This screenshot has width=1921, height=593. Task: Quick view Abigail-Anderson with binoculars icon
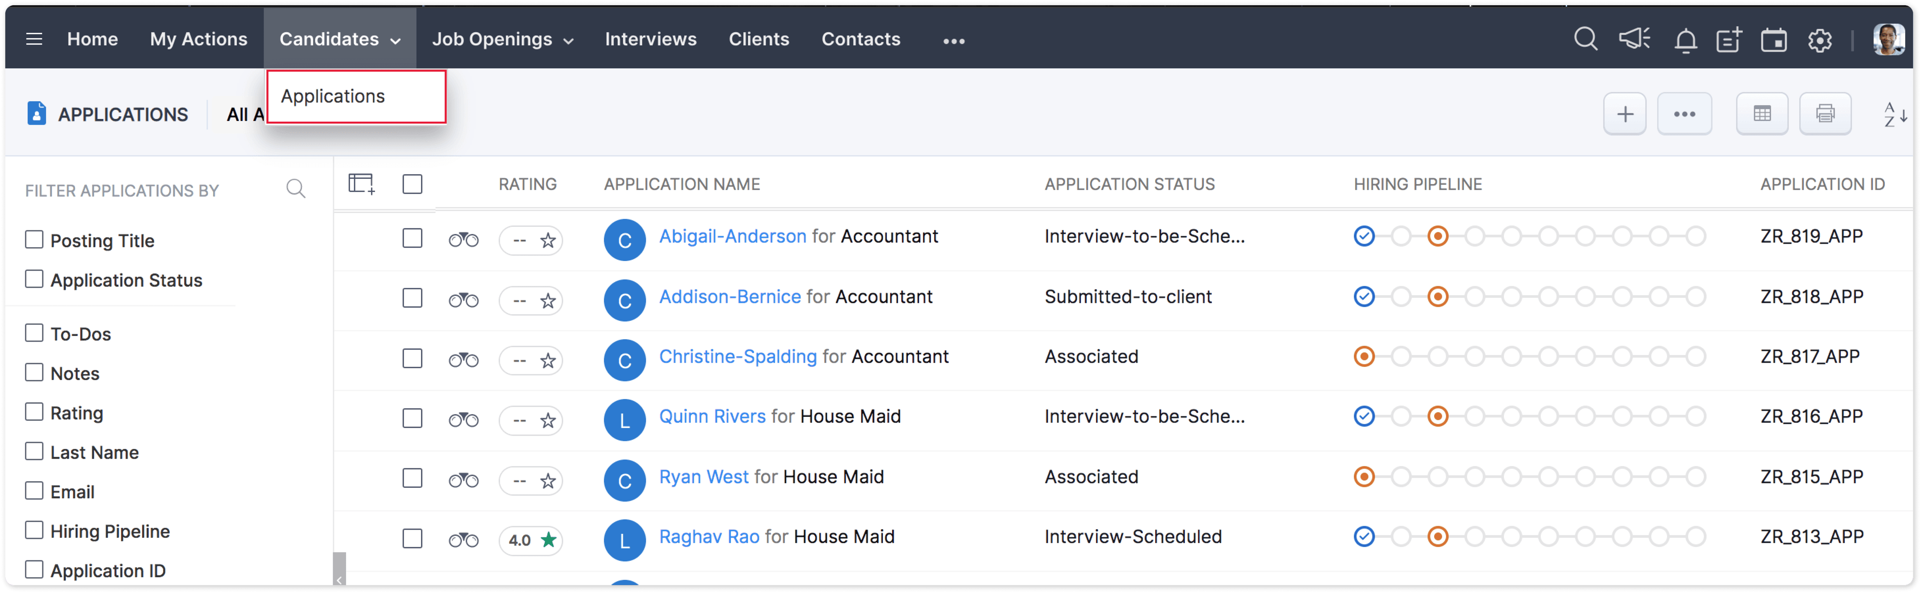[463, 240]
